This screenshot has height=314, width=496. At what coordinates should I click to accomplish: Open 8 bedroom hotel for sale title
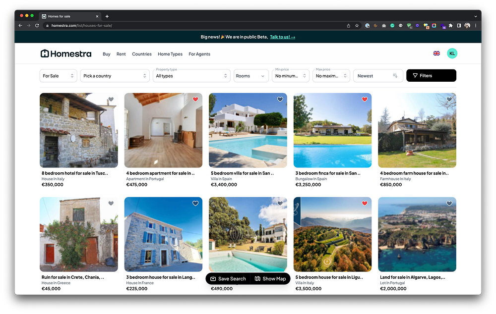[x=75, y=173]
